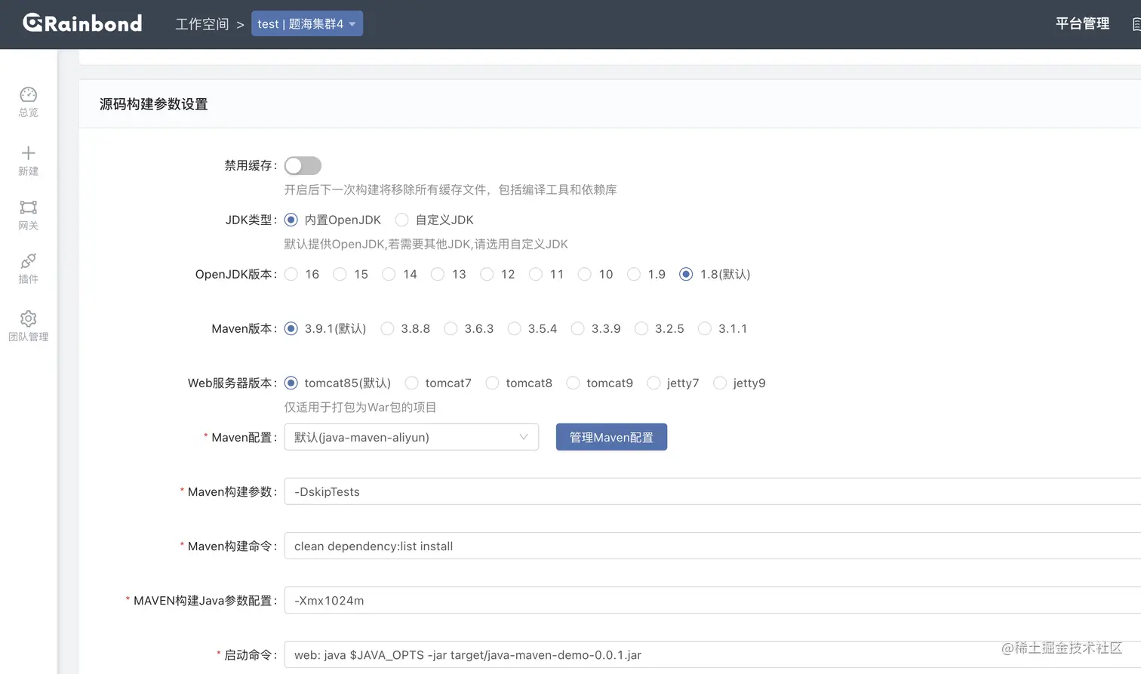Viewport: 1141px width, 674px height.
Task: Open 平台管理 in the top bar
Action: [x=1082, y=23]
